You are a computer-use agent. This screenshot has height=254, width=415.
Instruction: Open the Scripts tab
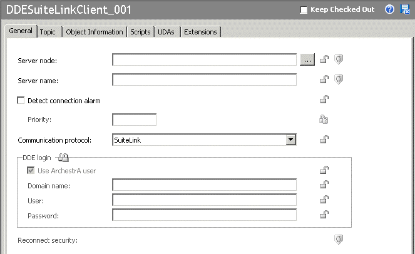[140, 32]
